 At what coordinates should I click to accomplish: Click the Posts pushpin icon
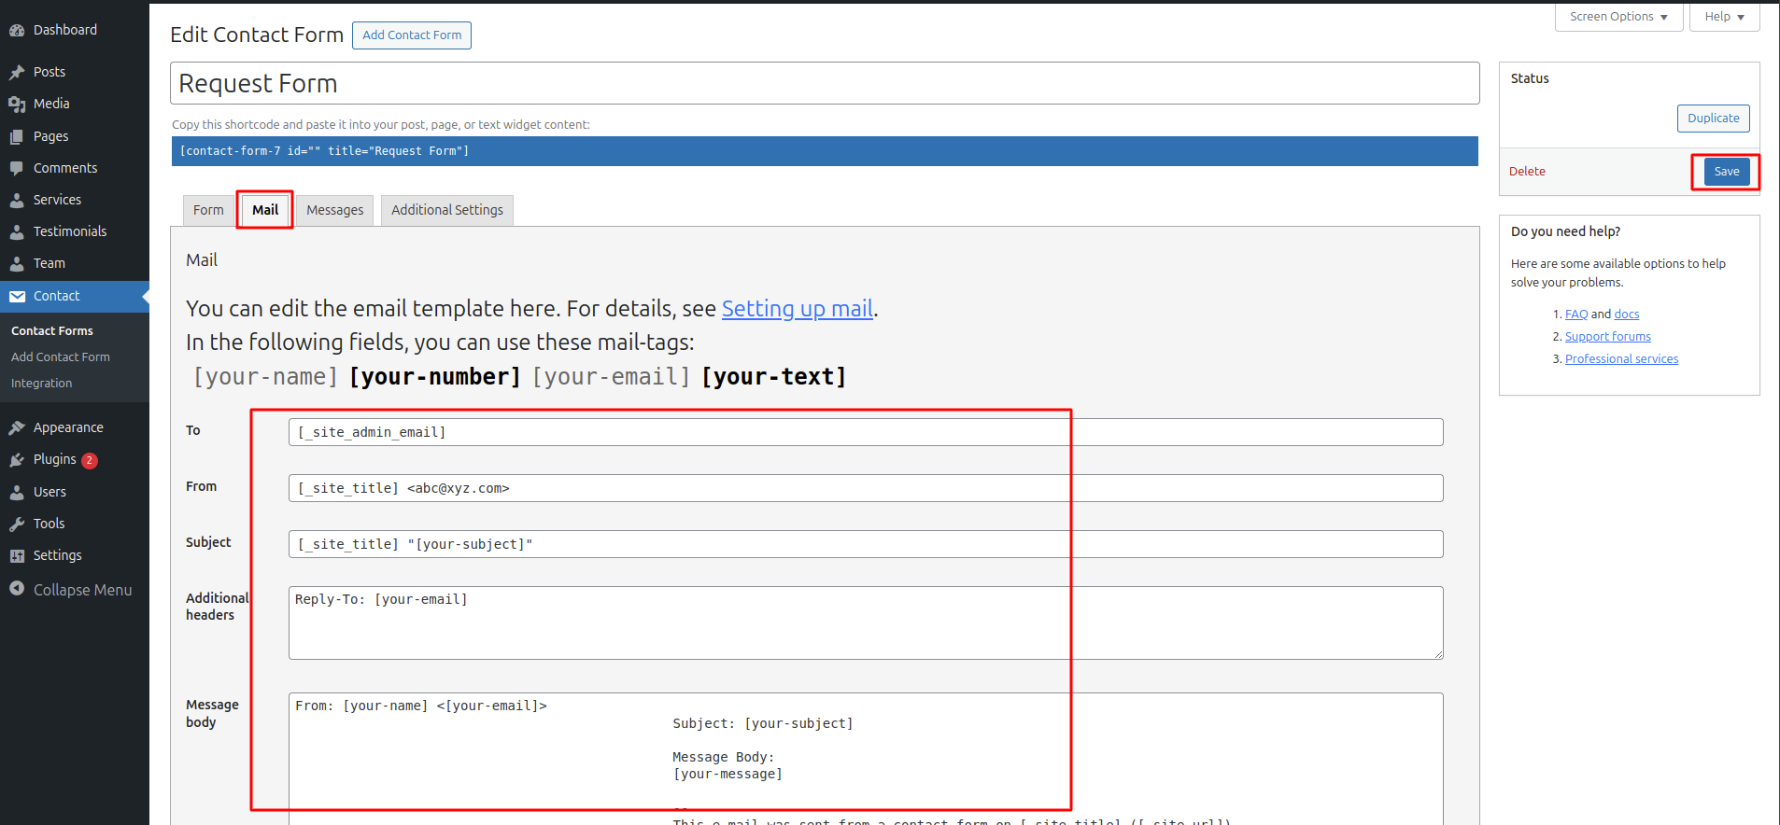17,72
